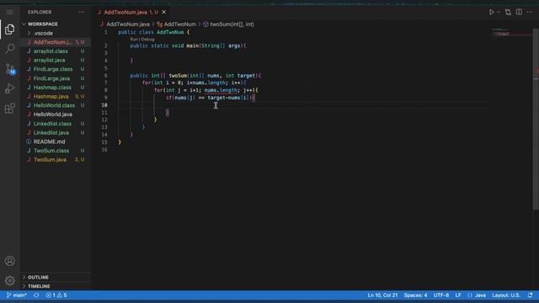Change the LF end of line setting
The image size is (539, 303).
458,295
